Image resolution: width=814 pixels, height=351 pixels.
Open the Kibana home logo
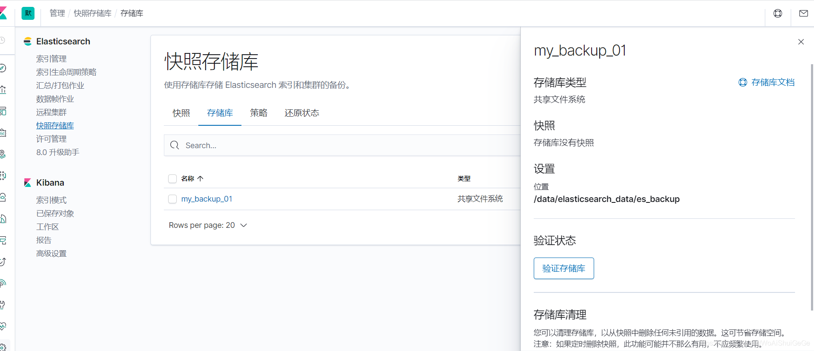click(x=3, y=13)
